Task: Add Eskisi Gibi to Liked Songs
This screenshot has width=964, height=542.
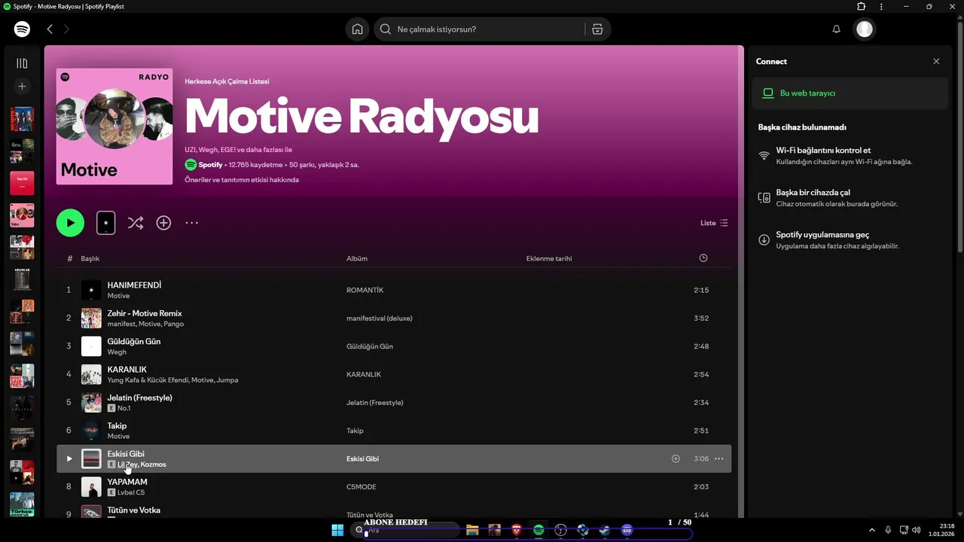Action: (676, 458)
